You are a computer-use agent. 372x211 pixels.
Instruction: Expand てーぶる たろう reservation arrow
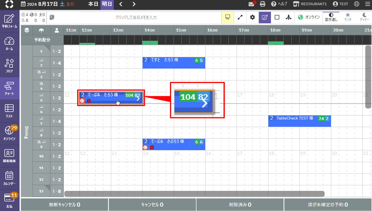pos(138,99)
